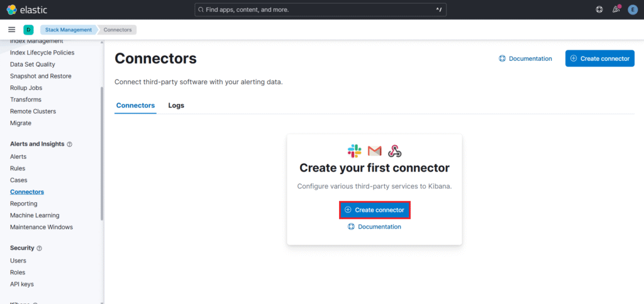Open API keys under Security
Viewport: 644px width, 304px height.
(22, 284)
